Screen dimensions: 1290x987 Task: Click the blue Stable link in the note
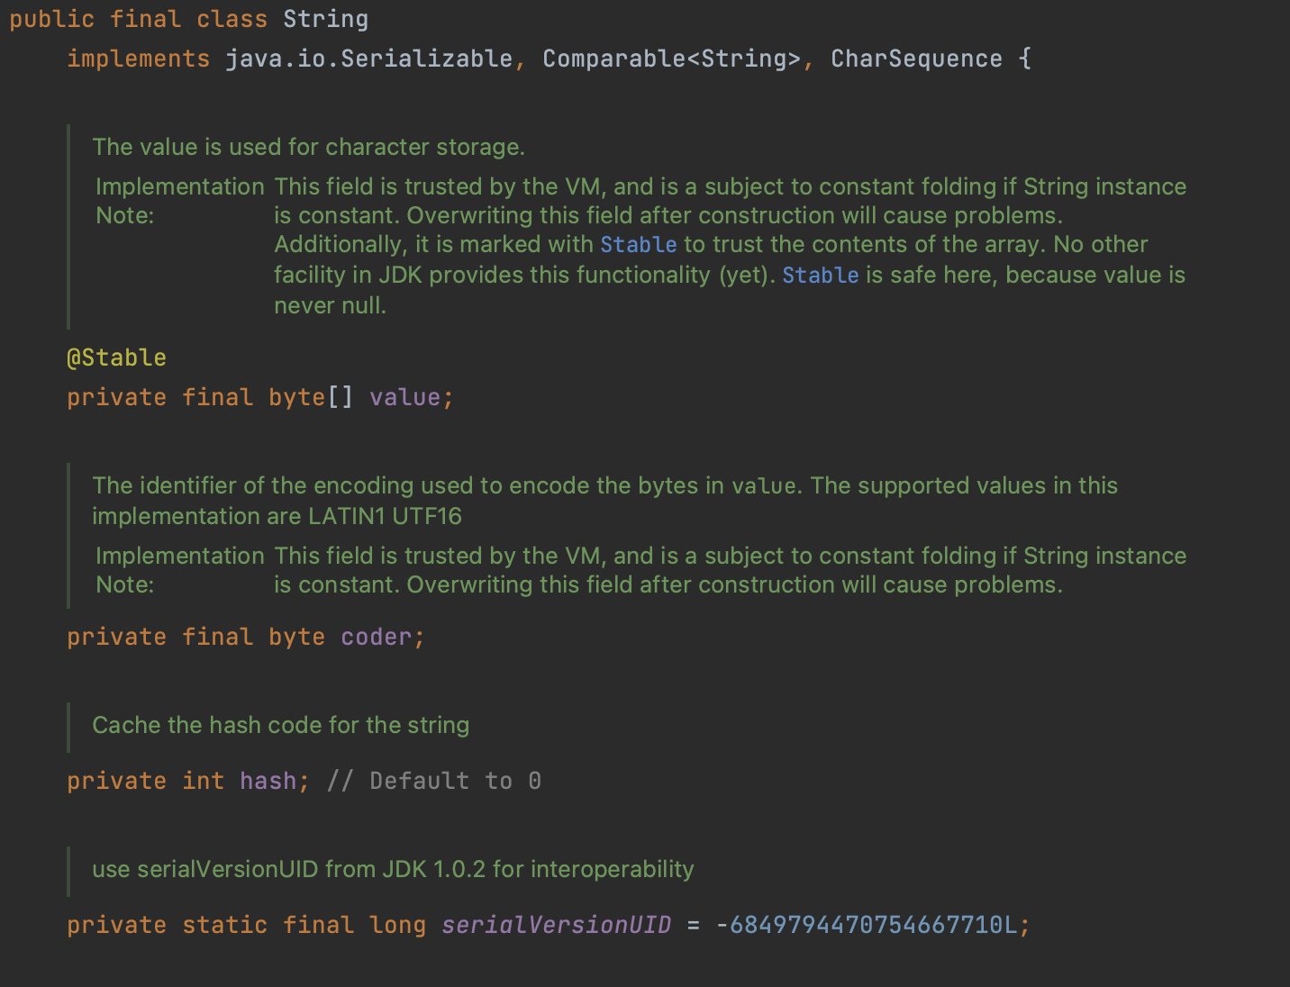coord(638,244)
